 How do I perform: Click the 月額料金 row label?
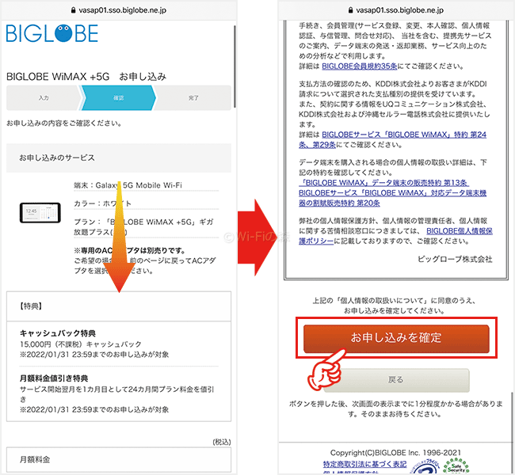35,459
